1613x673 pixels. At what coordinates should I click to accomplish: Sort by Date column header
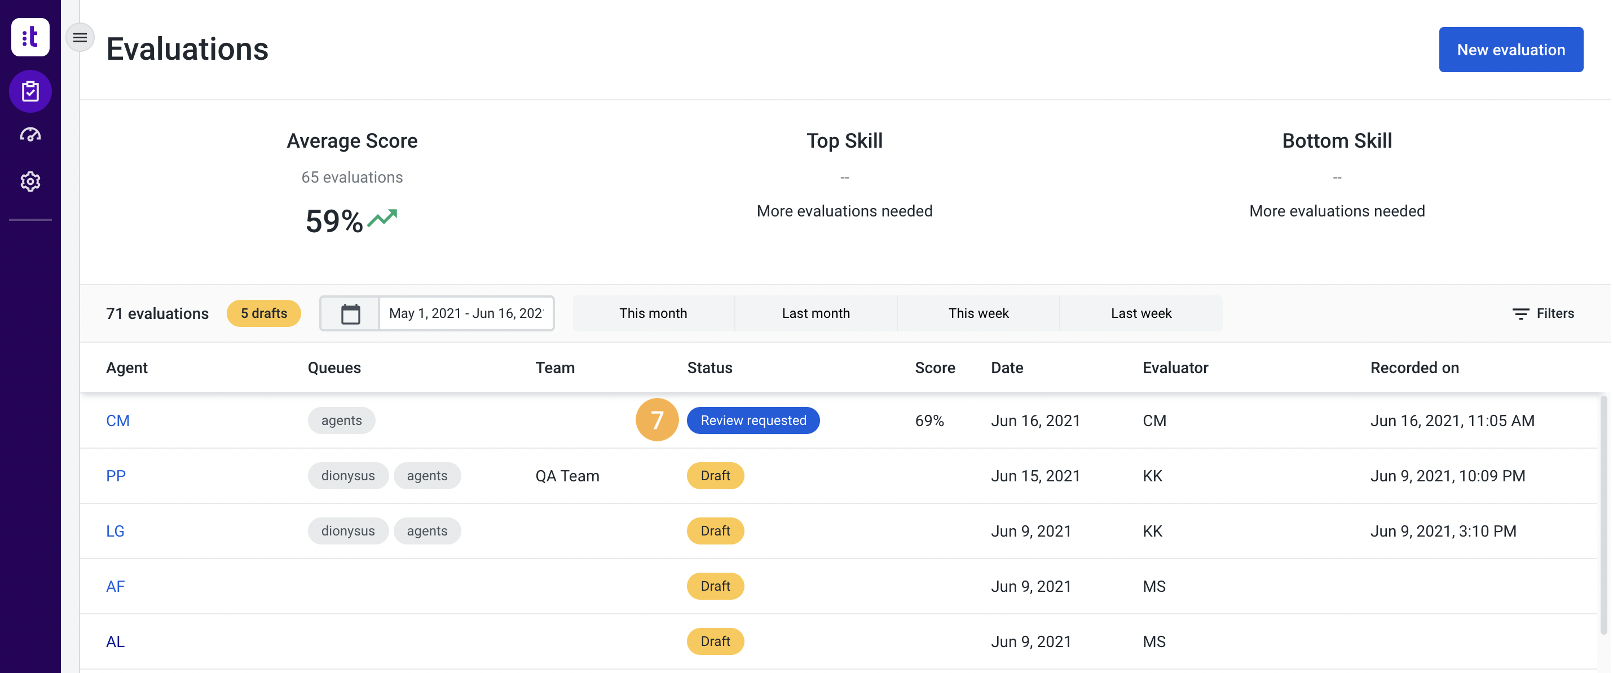(1006, 368)
